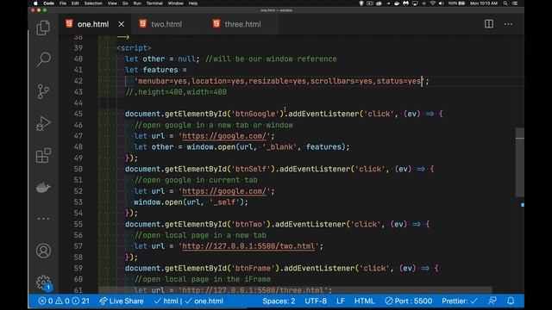
Task: Switch to the two.html tab
Action: (166, 24)
